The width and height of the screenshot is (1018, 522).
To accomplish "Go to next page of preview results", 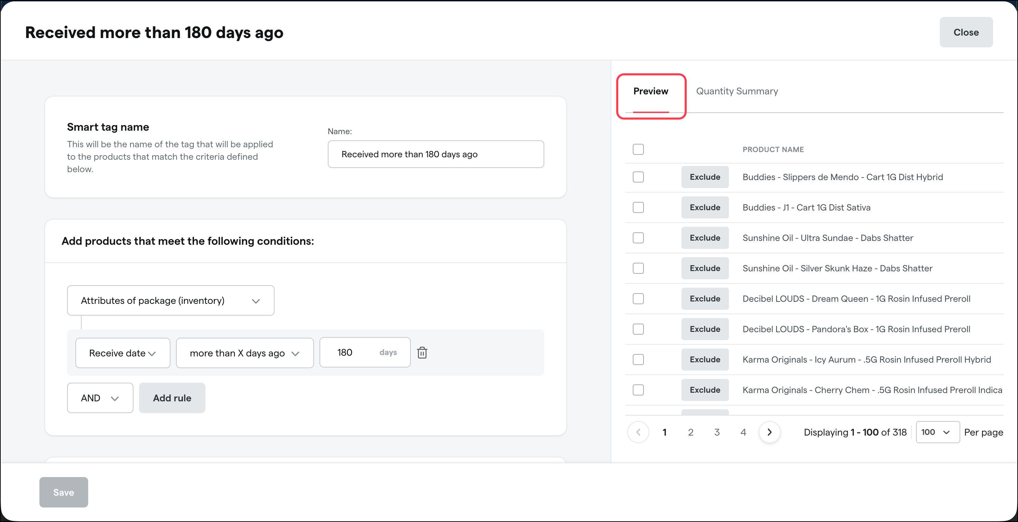I will [x=769, y=432].
